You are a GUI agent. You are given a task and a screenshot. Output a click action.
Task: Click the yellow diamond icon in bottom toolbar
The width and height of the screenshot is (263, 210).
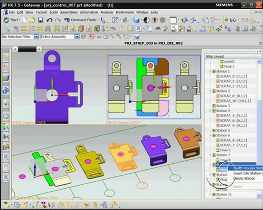(x=86, y=204)
